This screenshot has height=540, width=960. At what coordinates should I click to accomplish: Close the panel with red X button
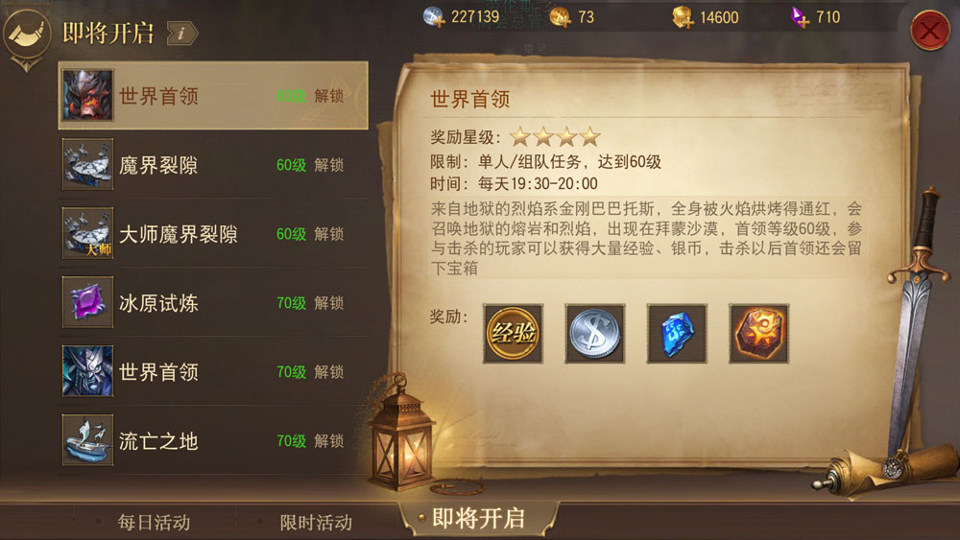[929, 30]
